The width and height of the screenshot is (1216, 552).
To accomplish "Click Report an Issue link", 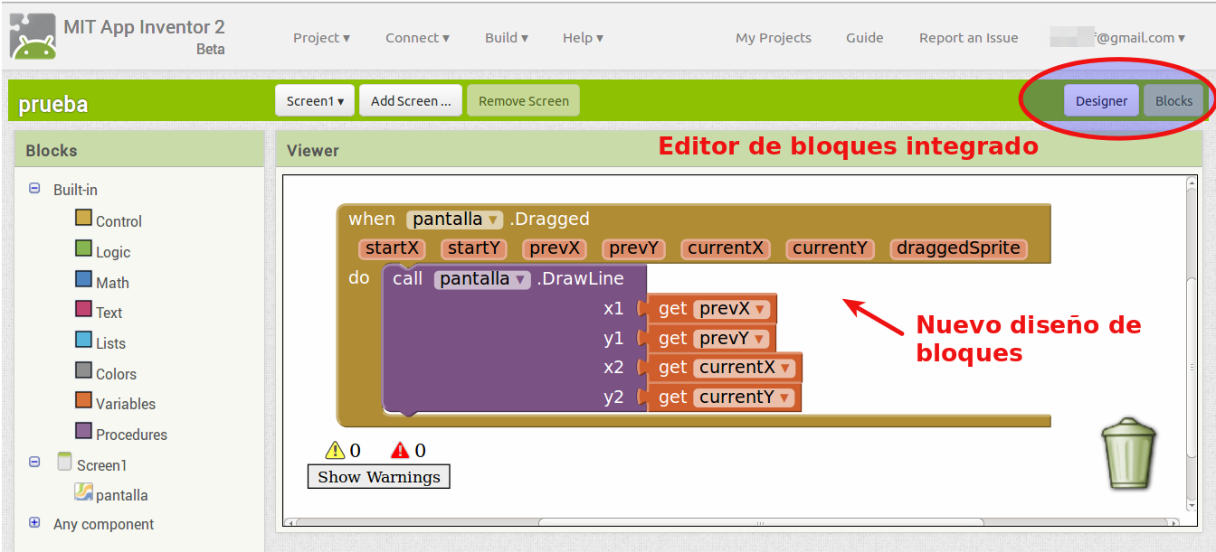I will (969, 38).
